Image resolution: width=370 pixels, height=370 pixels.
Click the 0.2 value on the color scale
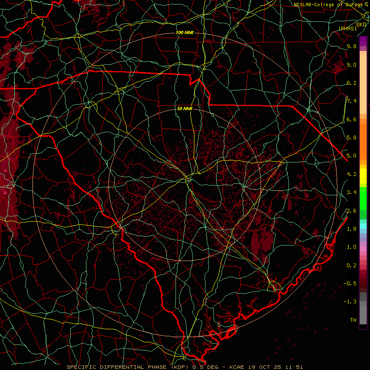(351, 266)
